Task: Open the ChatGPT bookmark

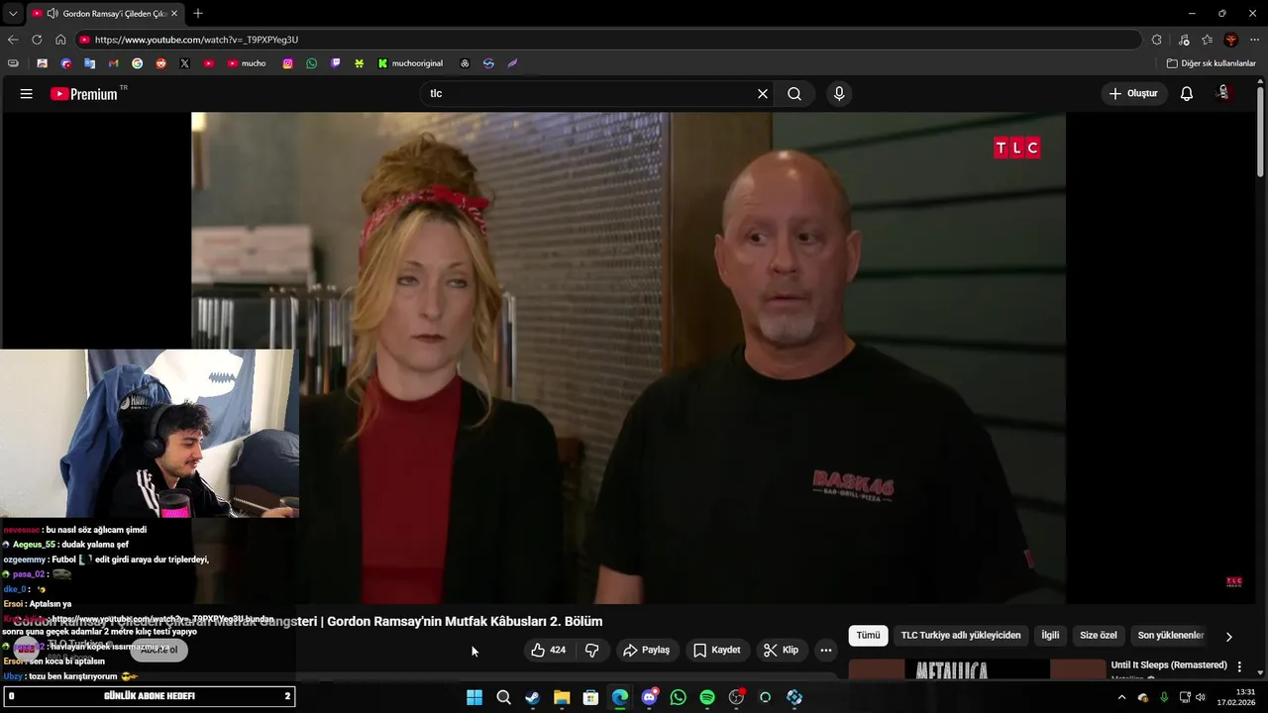Action: [x=465, y=63]
